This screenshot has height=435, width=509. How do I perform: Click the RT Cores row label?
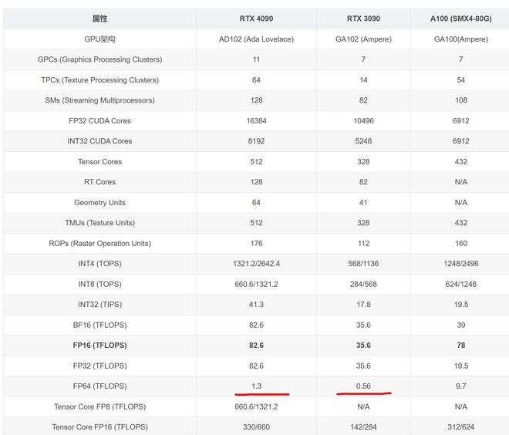(x=99, y=182)
